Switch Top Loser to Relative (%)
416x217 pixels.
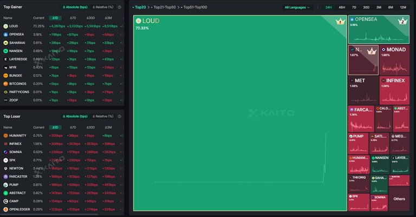(x=103, y=116)
